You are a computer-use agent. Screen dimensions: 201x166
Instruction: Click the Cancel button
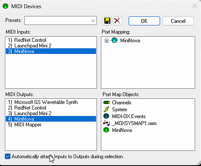pos(178,21)
